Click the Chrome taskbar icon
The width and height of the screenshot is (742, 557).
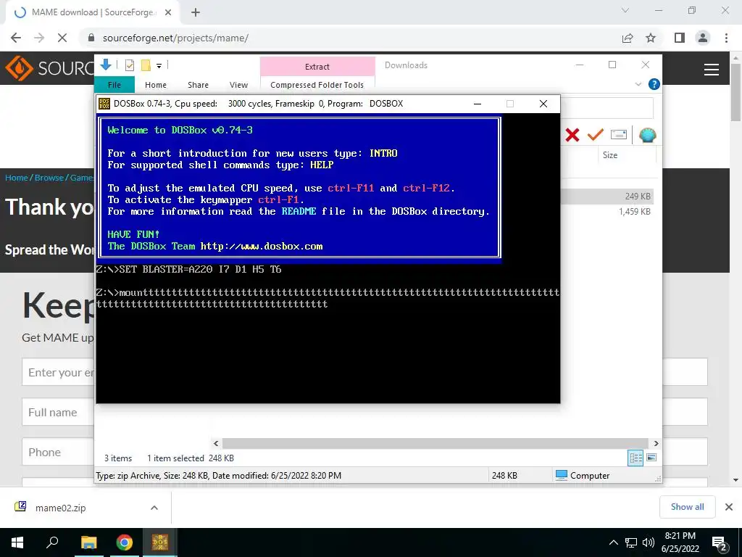pyautogui.click(x=125, y=542)
